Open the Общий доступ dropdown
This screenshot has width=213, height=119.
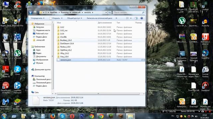coord(75,18)
